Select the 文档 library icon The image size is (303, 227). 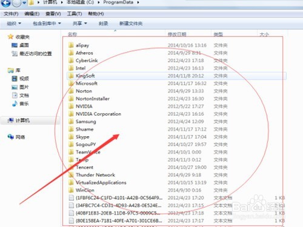[15, 95]
